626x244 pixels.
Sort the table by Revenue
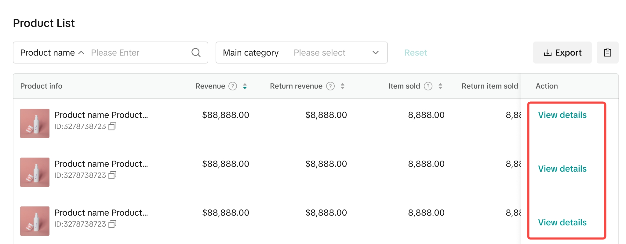pyautogui.click(x=245, y=86)
